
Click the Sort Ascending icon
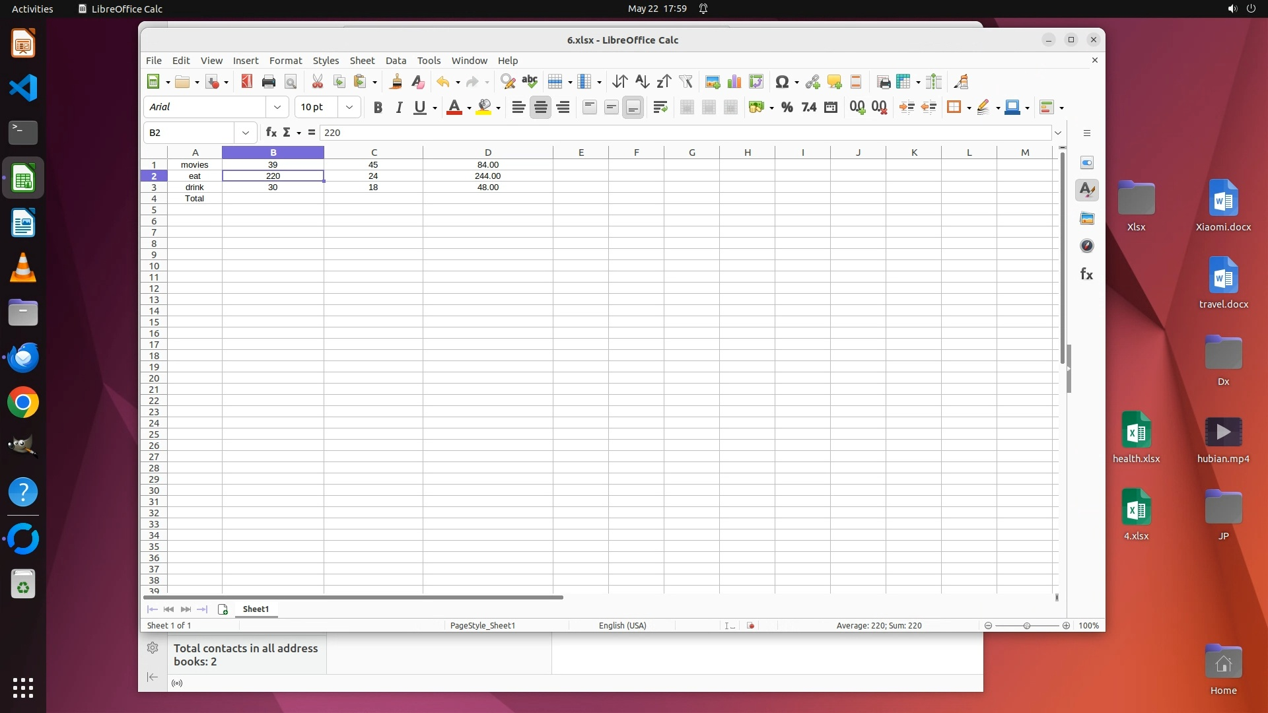point(641,82)
